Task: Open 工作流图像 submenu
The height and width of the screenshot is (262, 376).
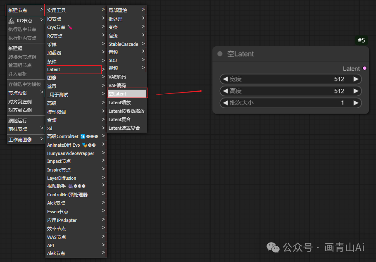Action: [26, 139]
